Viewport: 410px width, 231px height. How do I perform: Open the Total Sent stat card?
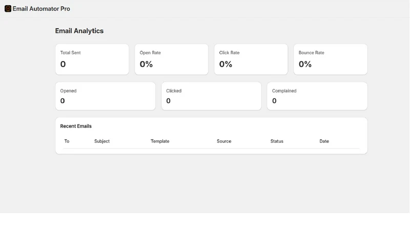pos(92,60)
